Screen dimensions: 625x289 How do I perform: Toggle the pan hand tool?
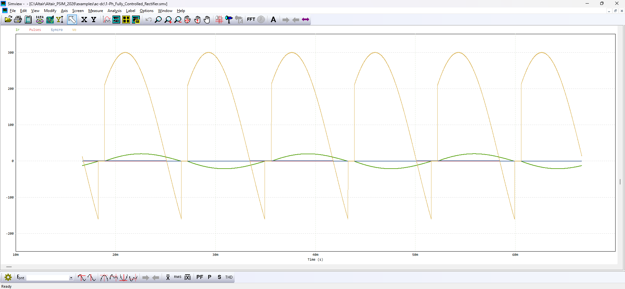point(207,20)
